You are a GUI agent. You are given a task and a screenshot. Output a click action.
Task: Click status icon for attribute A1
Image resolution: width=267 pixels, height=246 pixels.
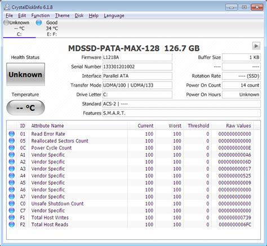12,155
